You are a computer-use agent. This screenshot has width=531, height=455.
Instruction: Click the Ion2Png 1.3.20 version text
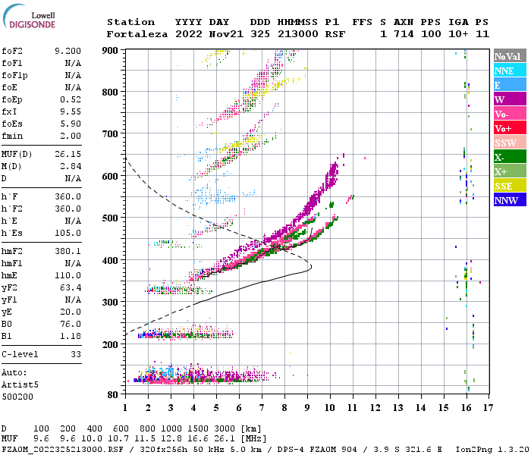point(492,450)
